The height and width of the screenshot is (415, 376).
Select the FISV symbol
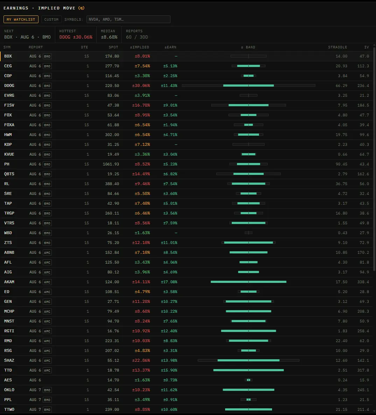(9, 105)
